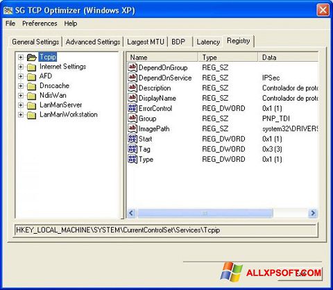Click the DWORD icon beside ErrorControl
The width and height of the screenshot is (333, 290).
pos(133,108)
